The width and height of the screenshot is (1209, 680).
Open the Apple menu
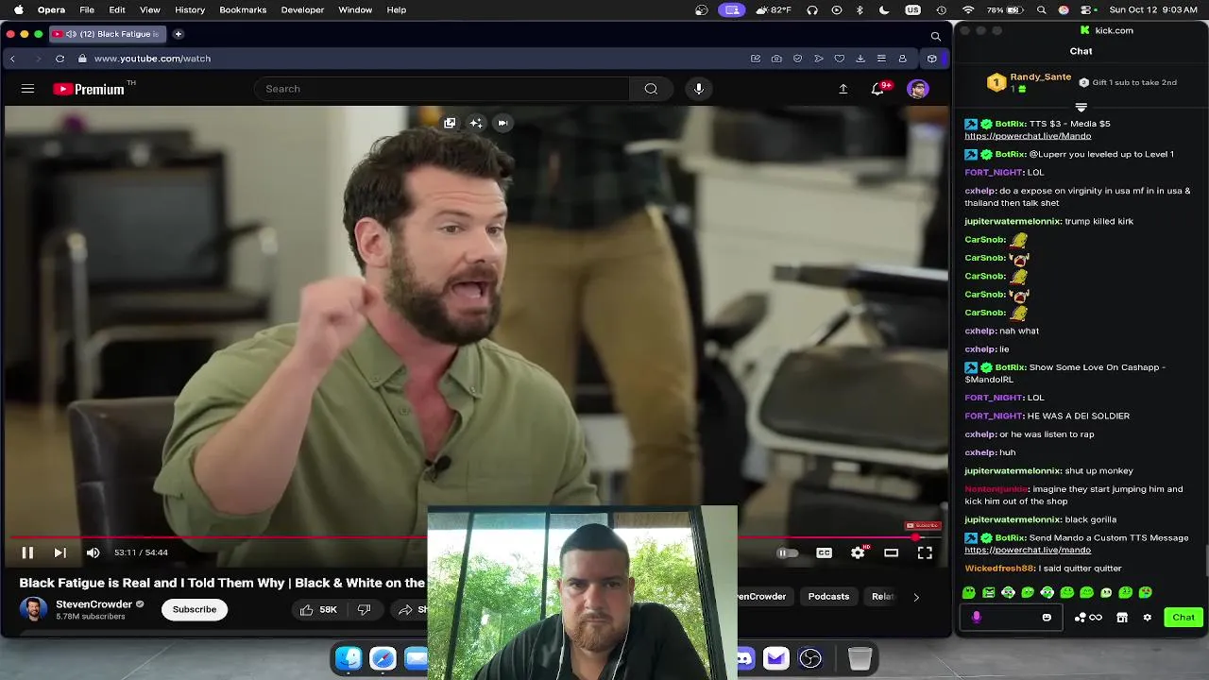coord(17,9)
